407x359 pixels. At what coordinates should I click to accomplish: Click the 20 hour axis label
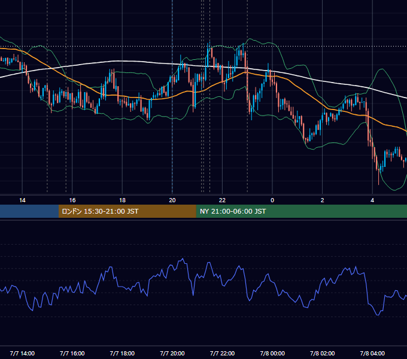172,200
